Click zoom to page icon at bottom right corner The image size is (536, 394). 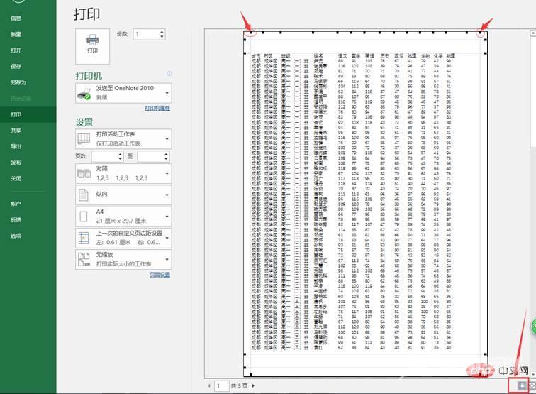(x=531, y=385)
